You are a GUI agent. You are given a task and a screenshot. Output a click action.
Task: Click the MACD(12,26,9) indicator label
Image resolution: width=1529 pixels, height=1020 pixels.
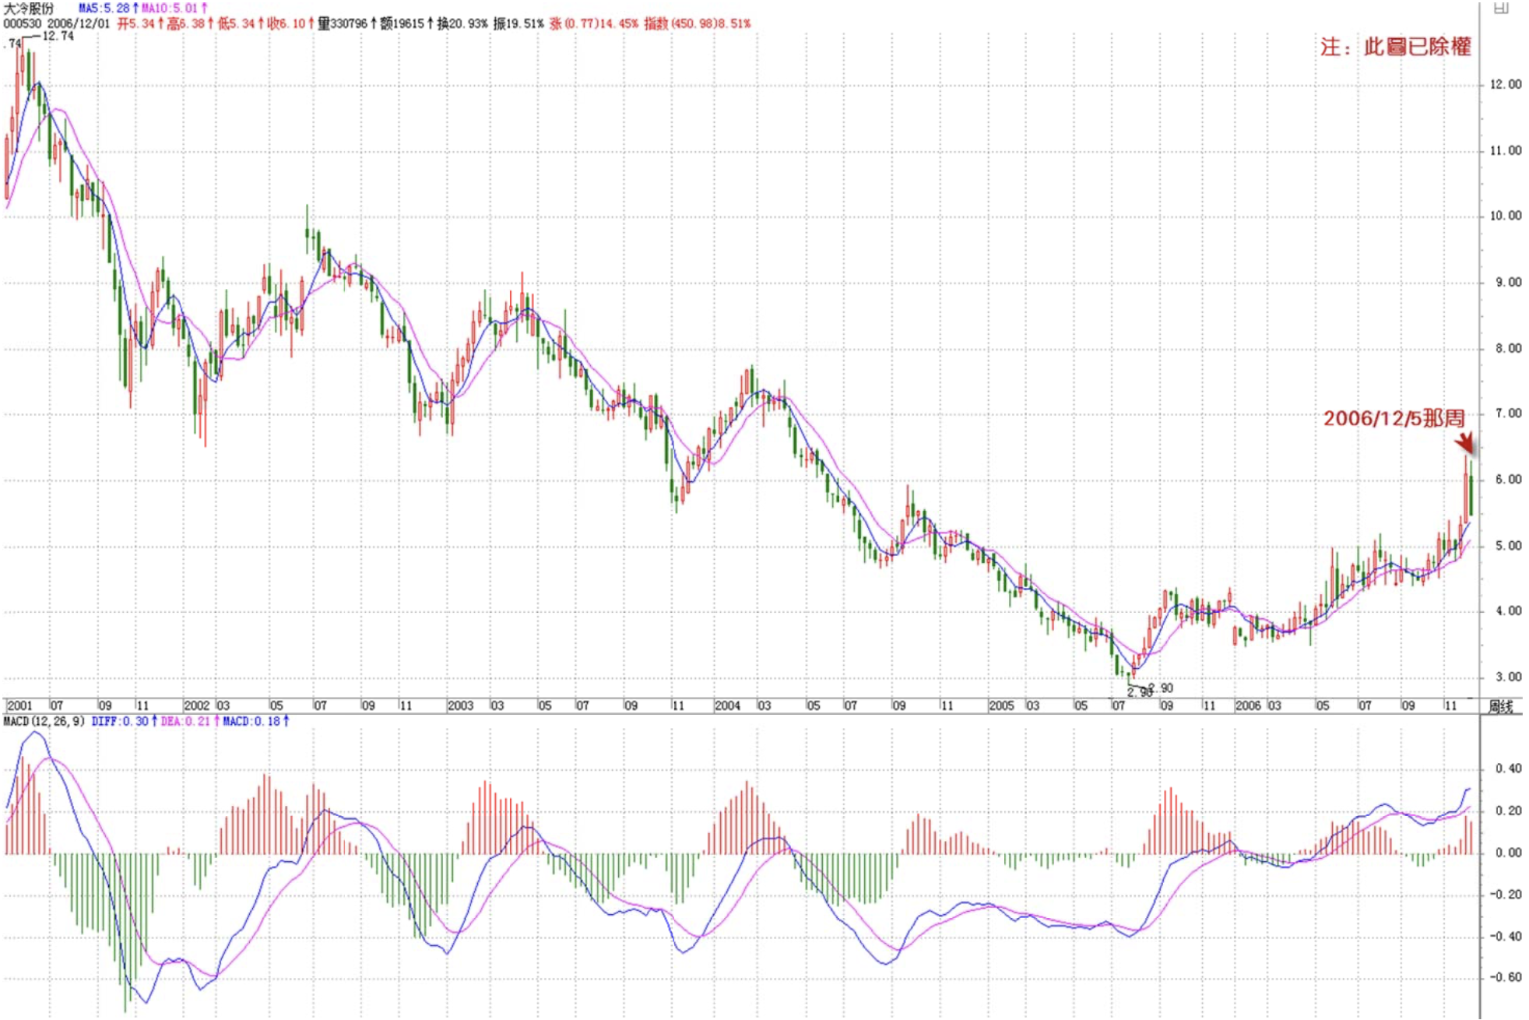coord(44,722)
